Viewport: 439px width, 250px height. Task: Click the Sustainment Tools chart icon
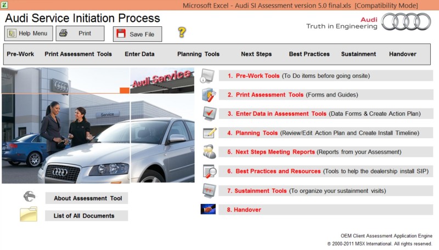[x=209, y=190]
